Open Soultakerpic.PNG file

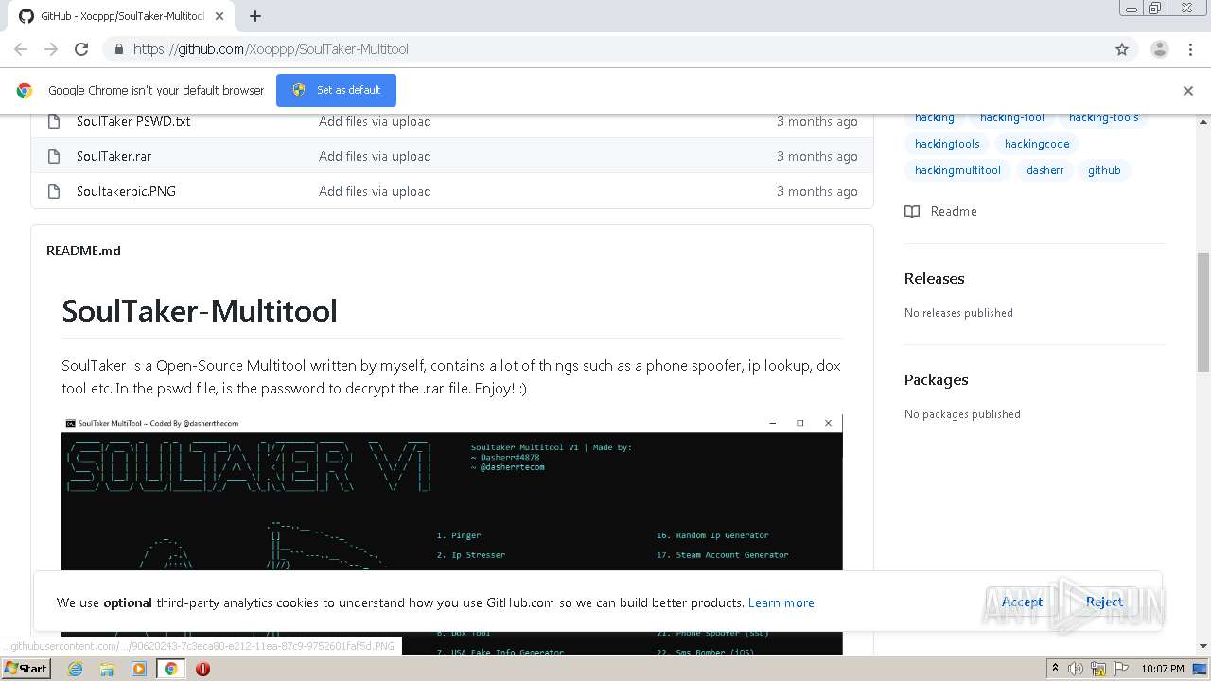[126, 191]
